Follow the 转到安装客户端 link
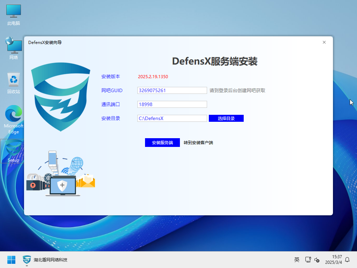 198,143
